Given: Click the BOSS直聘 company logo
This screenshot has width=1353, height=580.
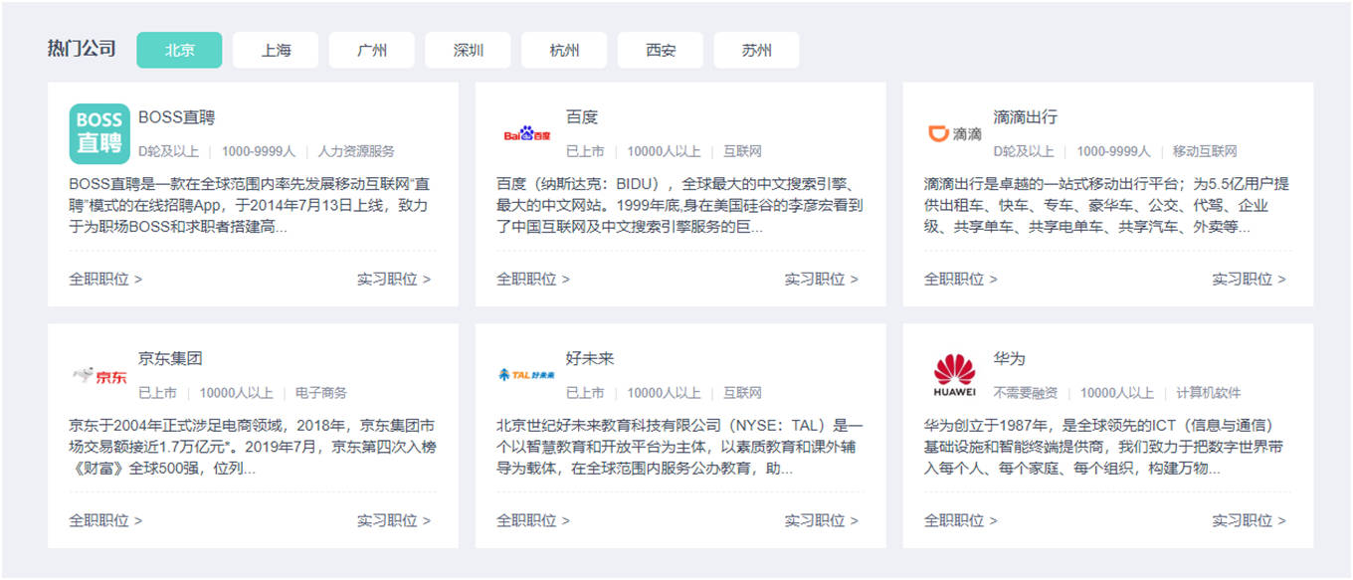Looking at the screenshot, I should tap(99, 133).
